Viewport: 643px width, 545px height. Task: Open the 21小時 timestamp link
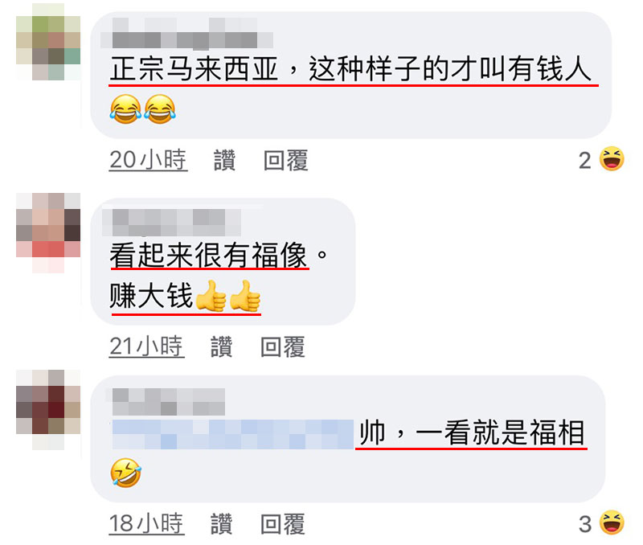coord(146,346)
